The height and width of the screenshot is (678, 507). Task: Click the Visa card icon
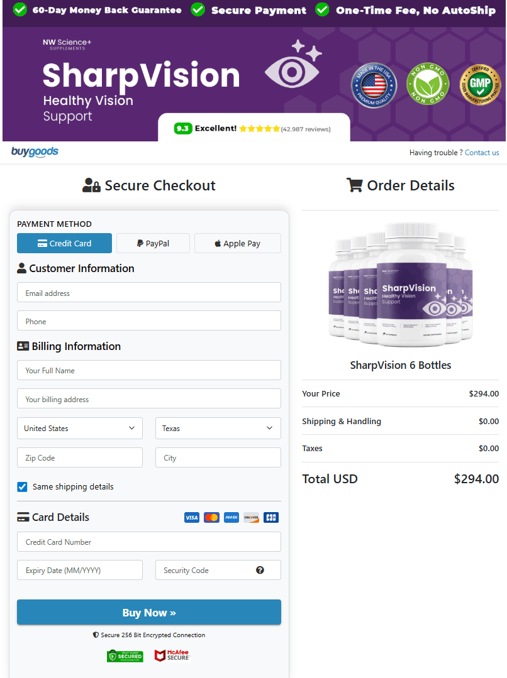[191, 518]
